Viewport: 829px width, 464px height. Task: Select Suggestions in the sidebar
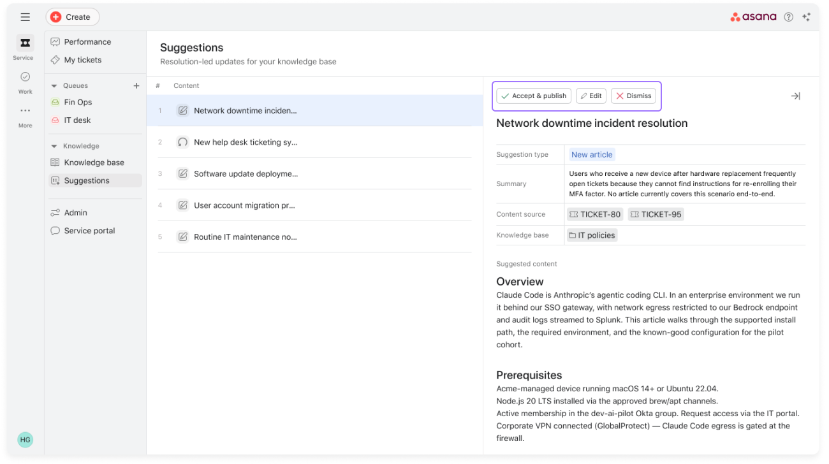(95, 181)
